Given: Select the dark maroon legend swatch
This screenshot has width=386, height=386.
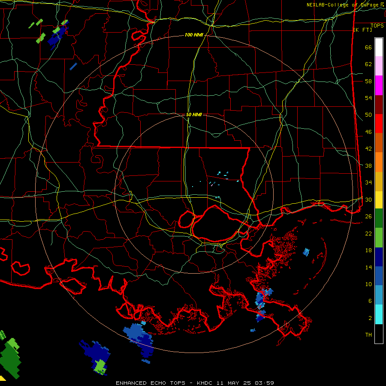Looking at the screenshot, I should coord(379,105).
